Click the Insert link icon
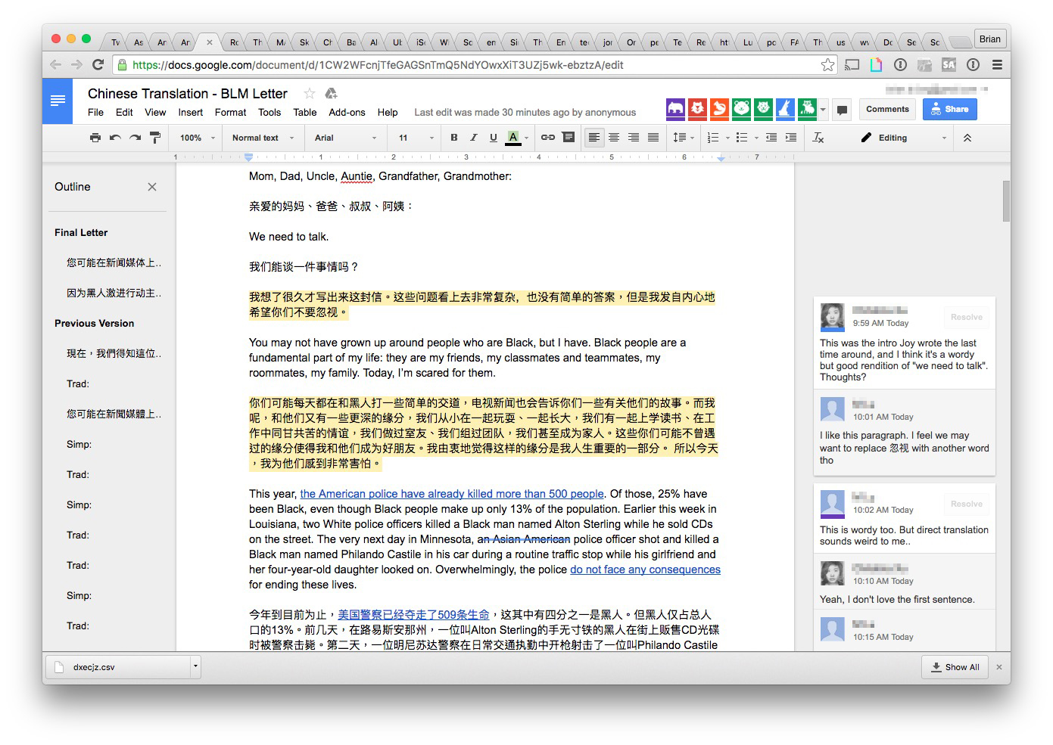This screenshot has height=745, width=1053. [x=547, y=138]
